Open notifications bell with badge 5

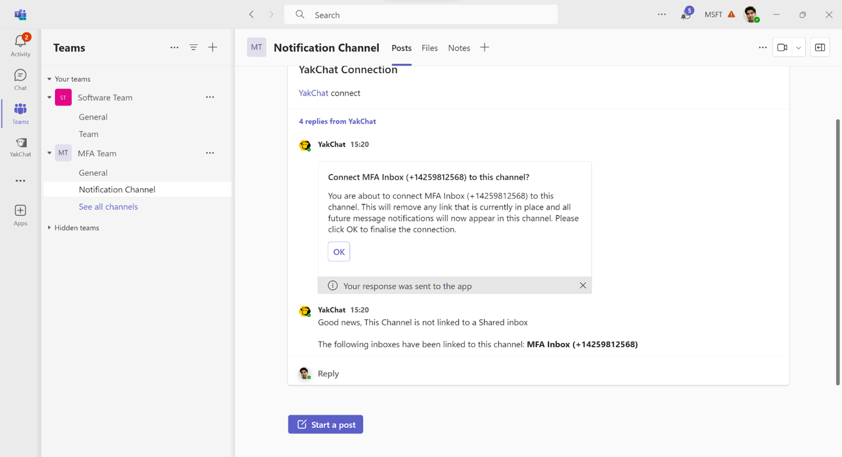[x=686, y=14]
